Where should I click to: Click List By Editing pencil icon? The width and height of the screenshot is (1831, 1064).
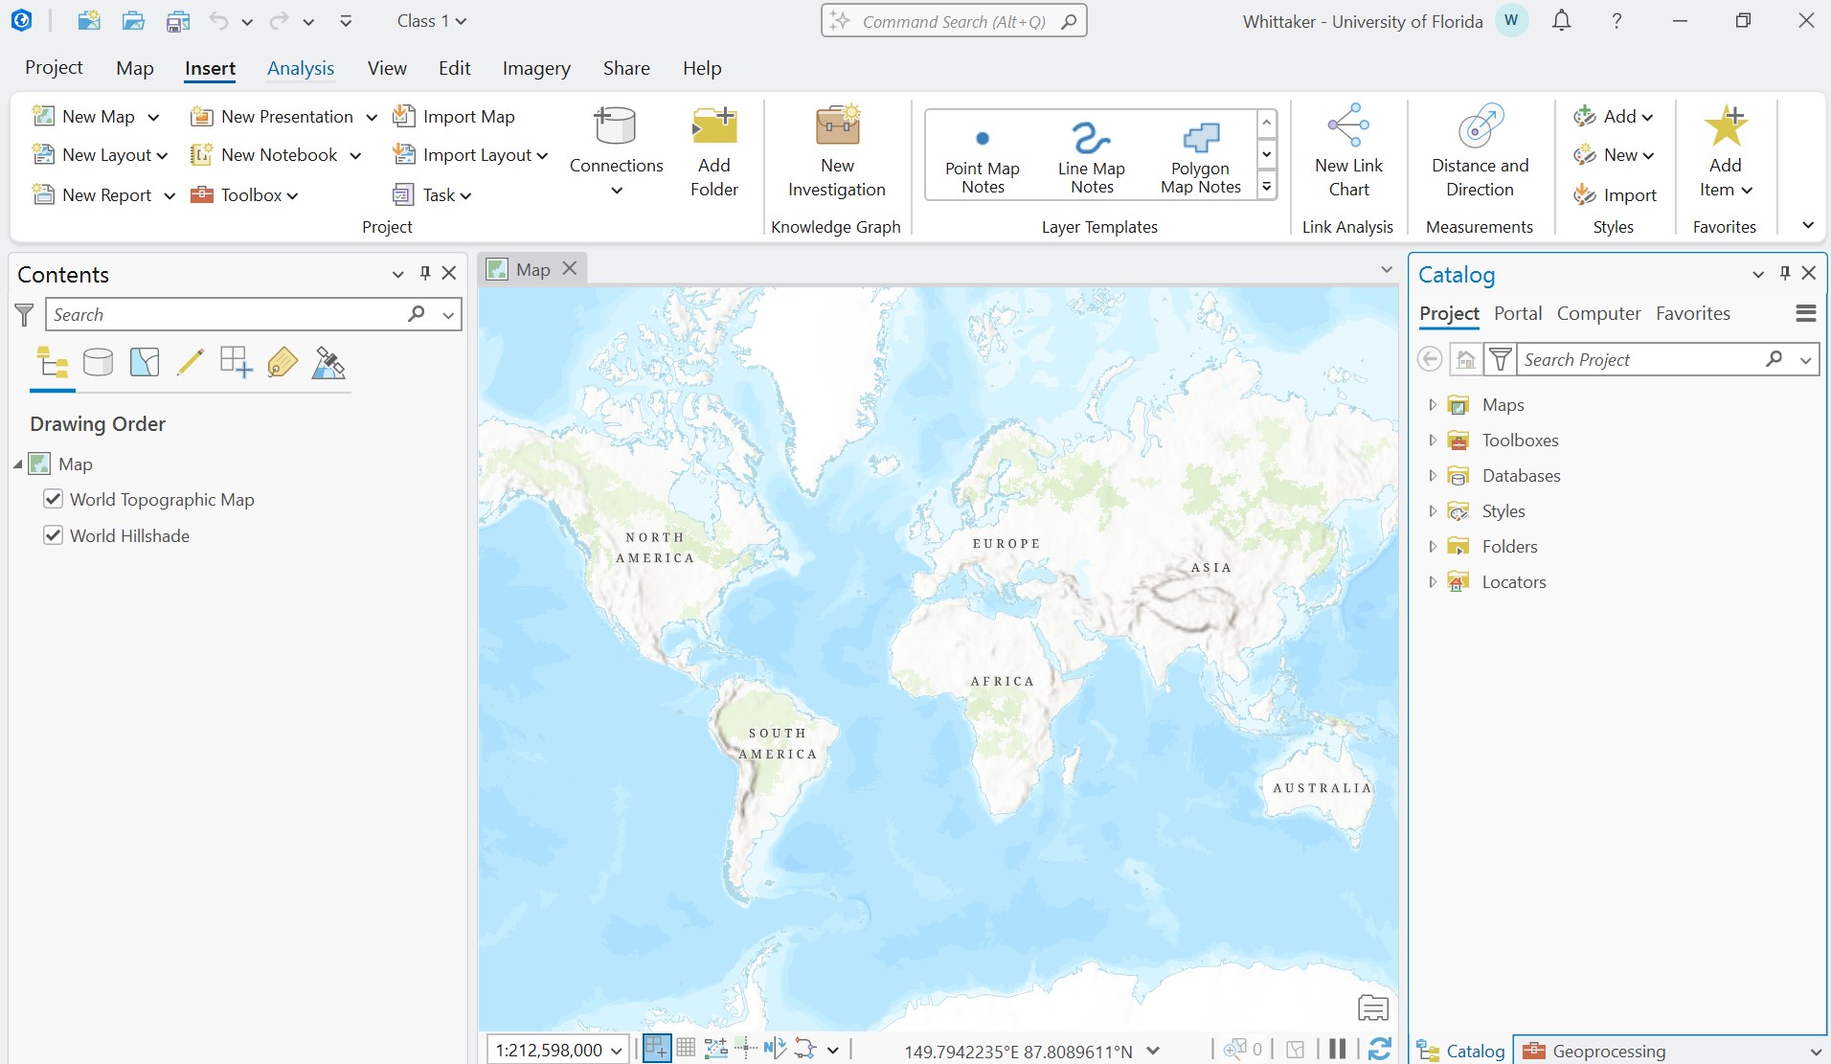pos(190,362)
